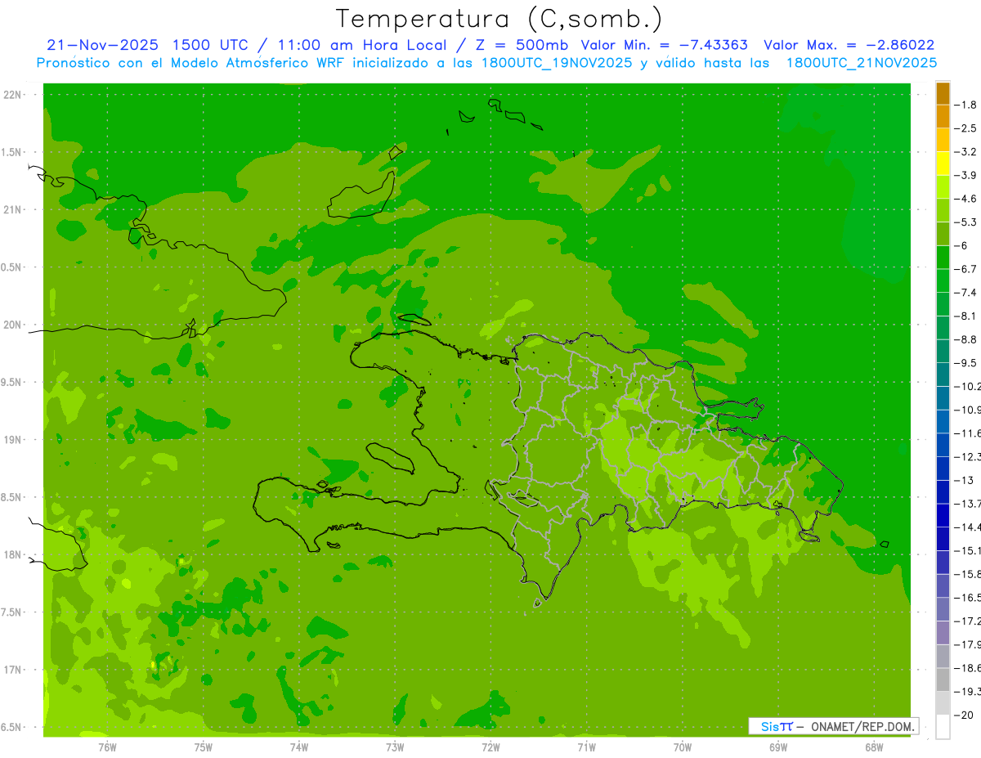Pick the navy swatch between -13 and -13.7
The width and height of the screenshot is (981, 758).
(943, 492)
